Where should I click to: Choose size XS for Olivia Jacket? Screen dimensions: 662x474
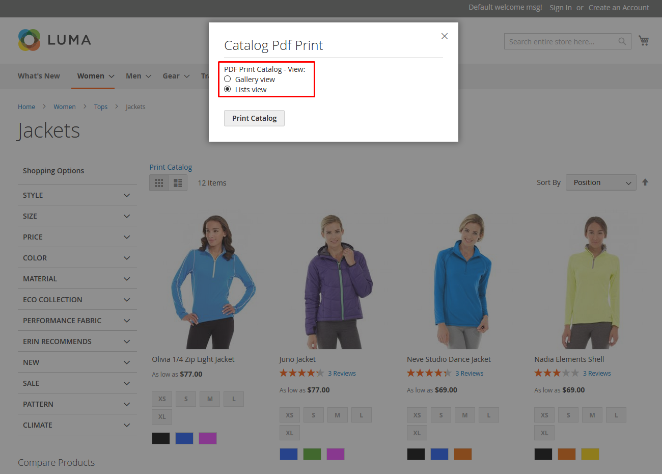tap(162, 399)
